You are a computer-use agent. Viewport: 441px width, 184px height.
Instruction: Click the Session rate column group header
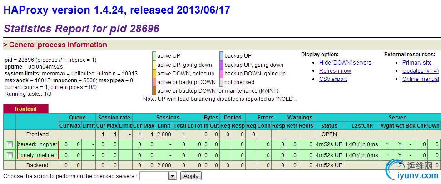pos(114,117)
